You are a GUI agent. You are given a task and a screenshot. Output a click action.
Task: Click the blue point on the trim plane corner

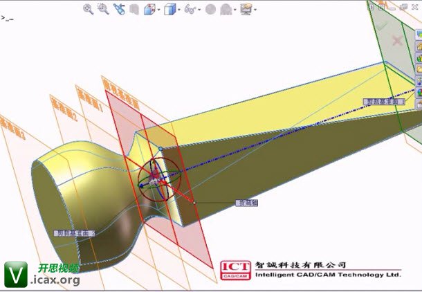pyautogui.click(x=160, y=149)
